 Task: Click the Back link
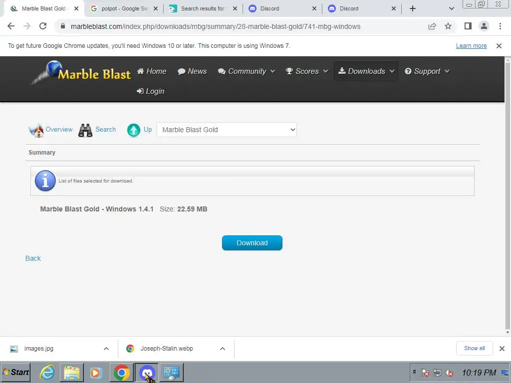click(x=33, y=259)
